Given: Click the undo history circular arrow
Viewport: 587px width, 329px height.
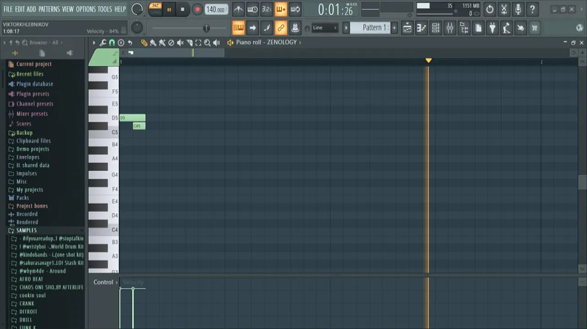Looking at the screenshot, I should [x=490, y=9].
